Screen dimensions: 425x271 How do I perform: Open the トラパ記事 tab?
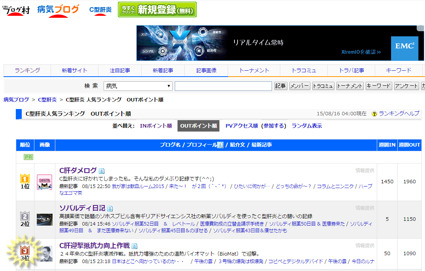coord(351,70)
